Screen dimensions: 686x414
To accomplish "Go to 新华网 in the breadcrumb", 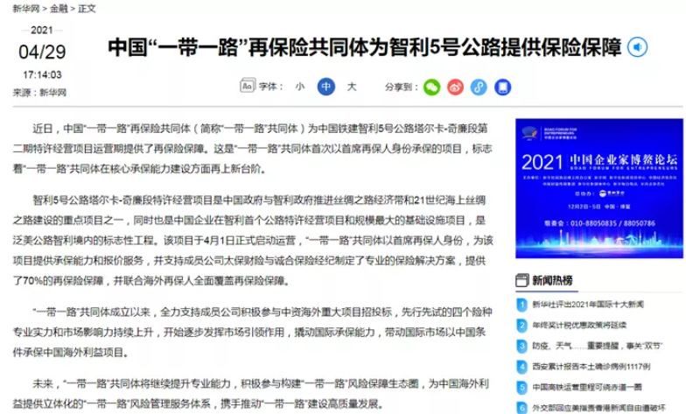I will (26, 9).
